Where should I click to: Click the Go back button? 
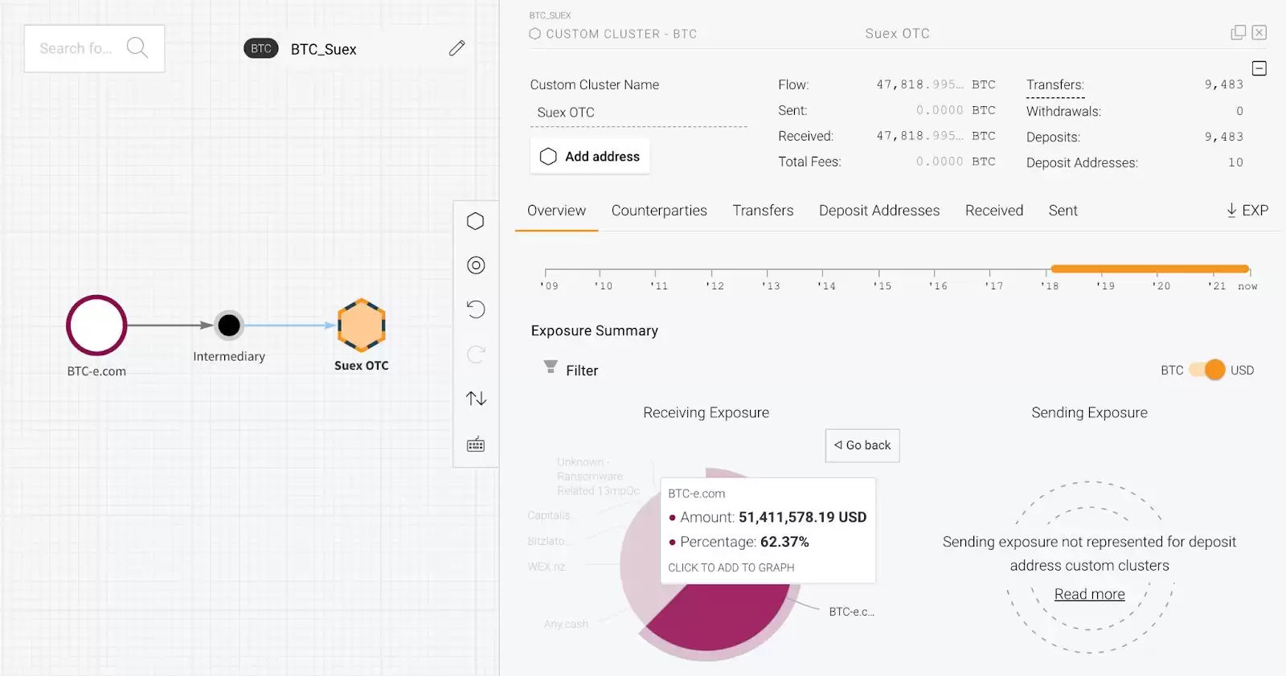point(862,445)
